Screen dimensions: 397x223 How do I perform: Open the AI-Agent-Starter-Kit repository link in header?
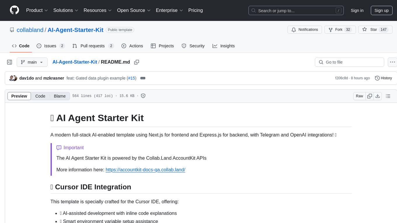75,30
